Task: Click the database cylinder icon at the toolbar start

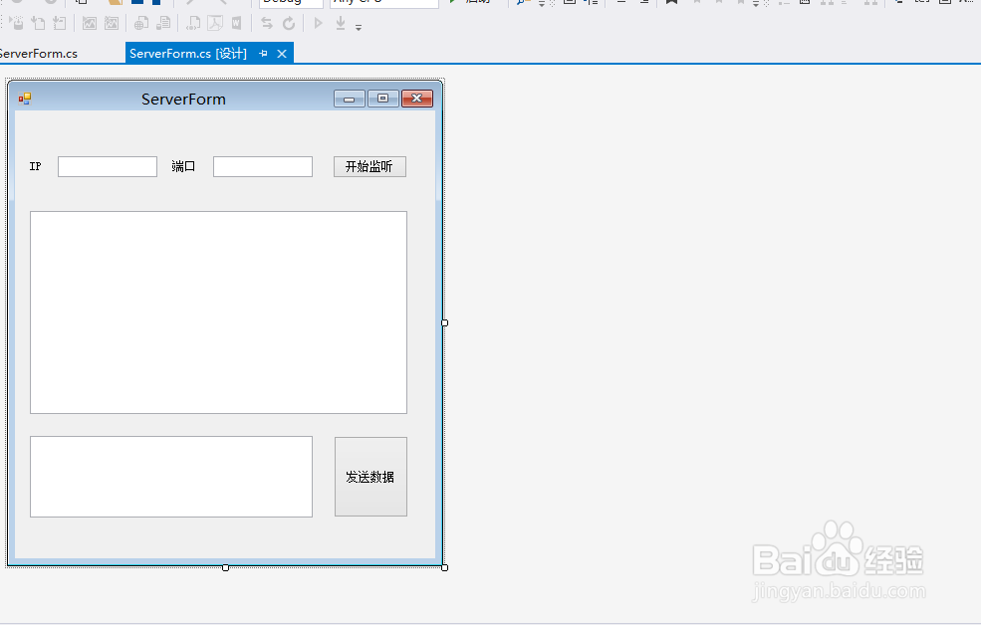Action: point(16,24)
